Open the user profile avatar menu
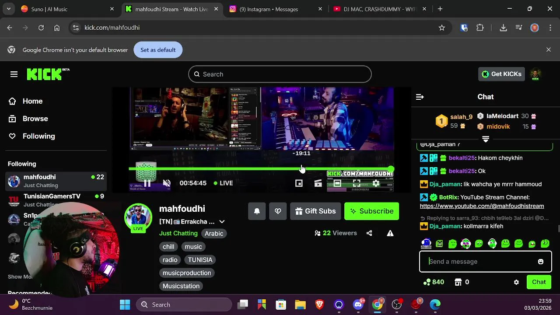 [535, 74]
